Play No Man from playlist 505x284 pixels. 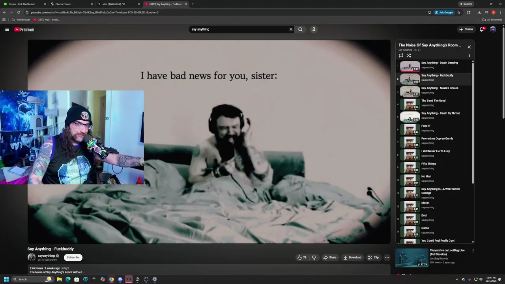(x=434, y=180)
